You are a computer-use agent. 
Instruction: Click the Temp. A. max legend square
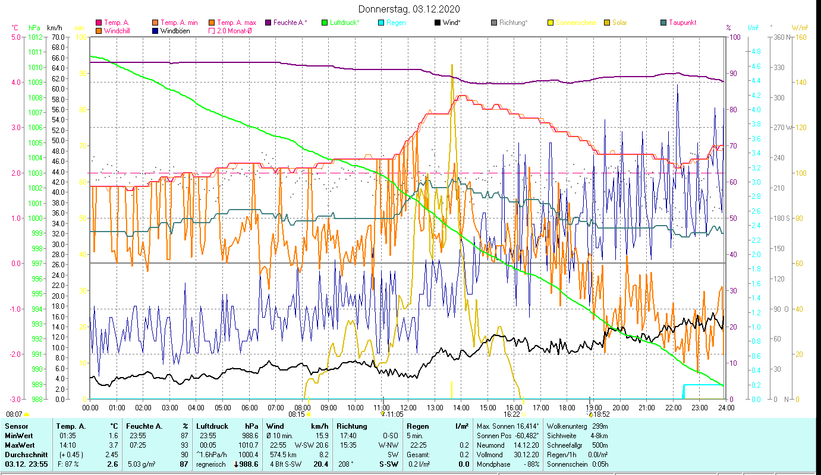tap(212, 23)
